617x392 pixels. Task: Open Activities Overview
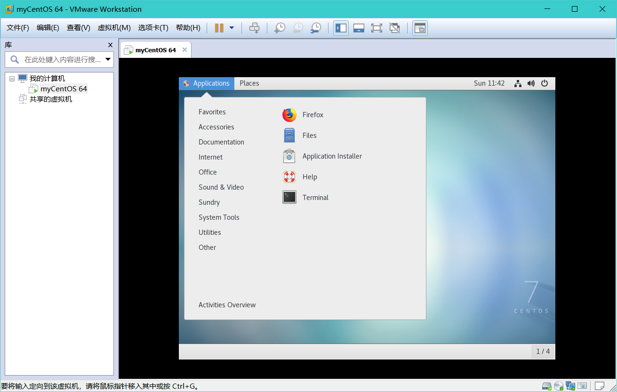tap(227, 305)
